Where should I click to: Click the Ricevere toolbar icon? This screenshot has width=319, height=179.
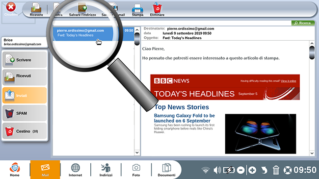[36, 9]
